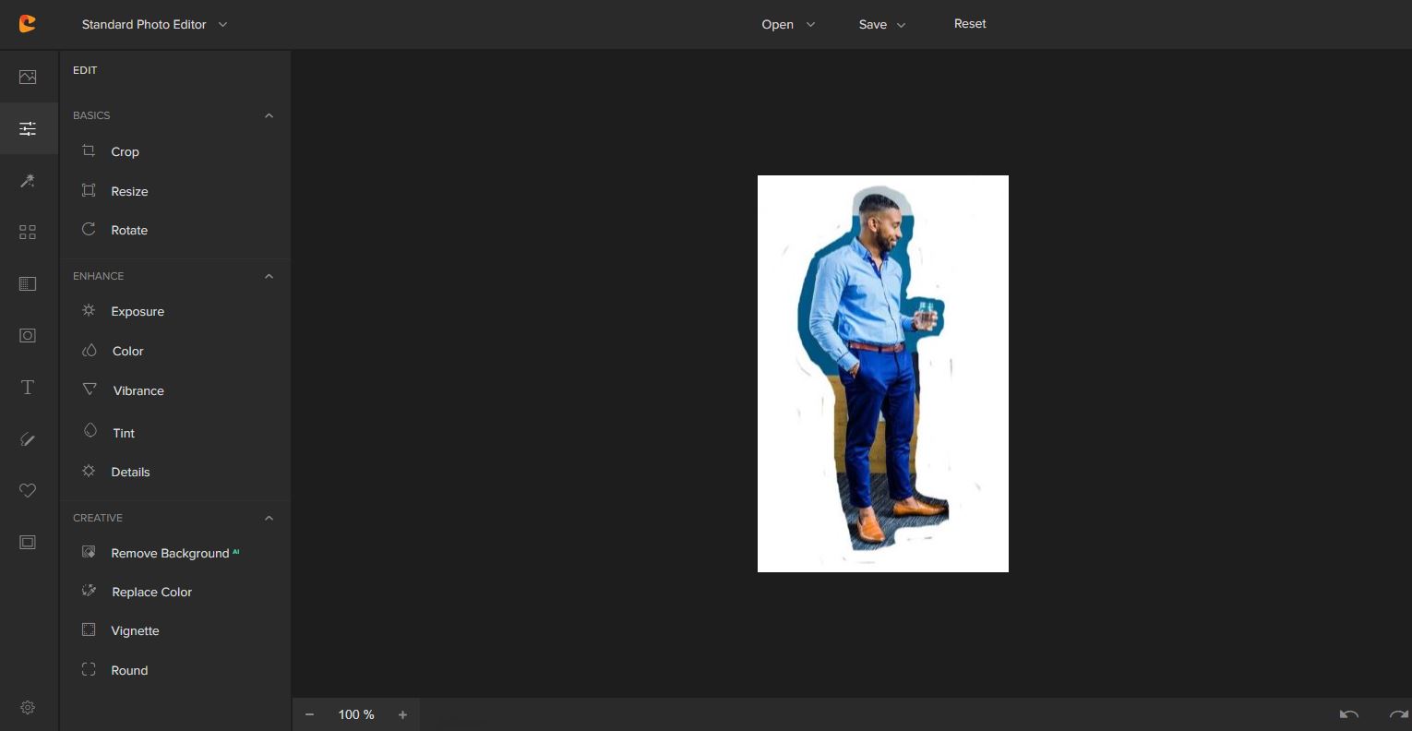The height and width of the screenshot is (731, 1412).
Task: Open the Open menu
Action: [x=787, y=25]
